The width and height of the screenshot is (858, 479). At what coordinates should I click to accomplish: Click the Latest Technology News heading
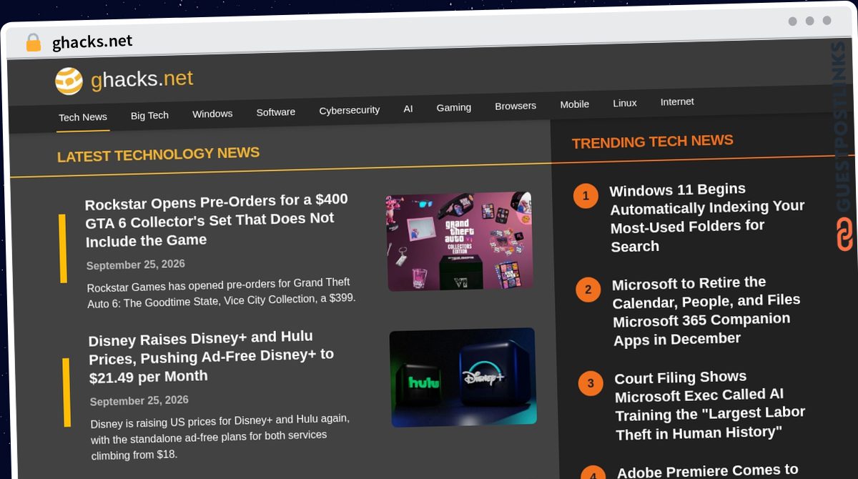[x=158, y=154]
